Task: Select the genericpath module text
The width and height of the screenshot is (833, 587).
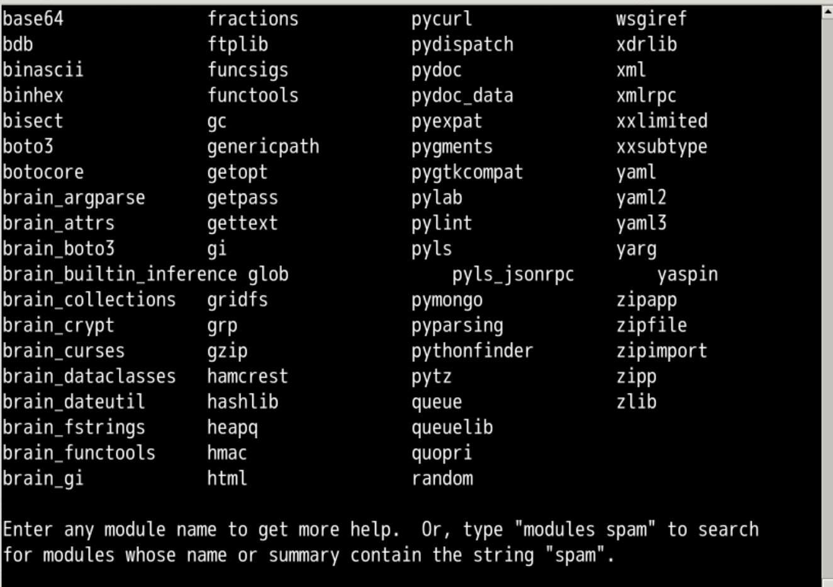Action: click(263, 146)
